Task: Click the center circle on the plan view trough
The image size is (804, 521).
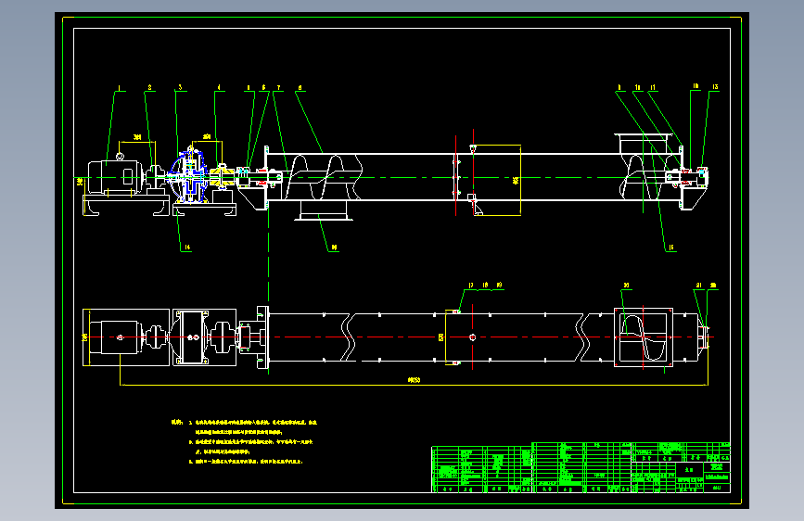Action: point(472,337)
